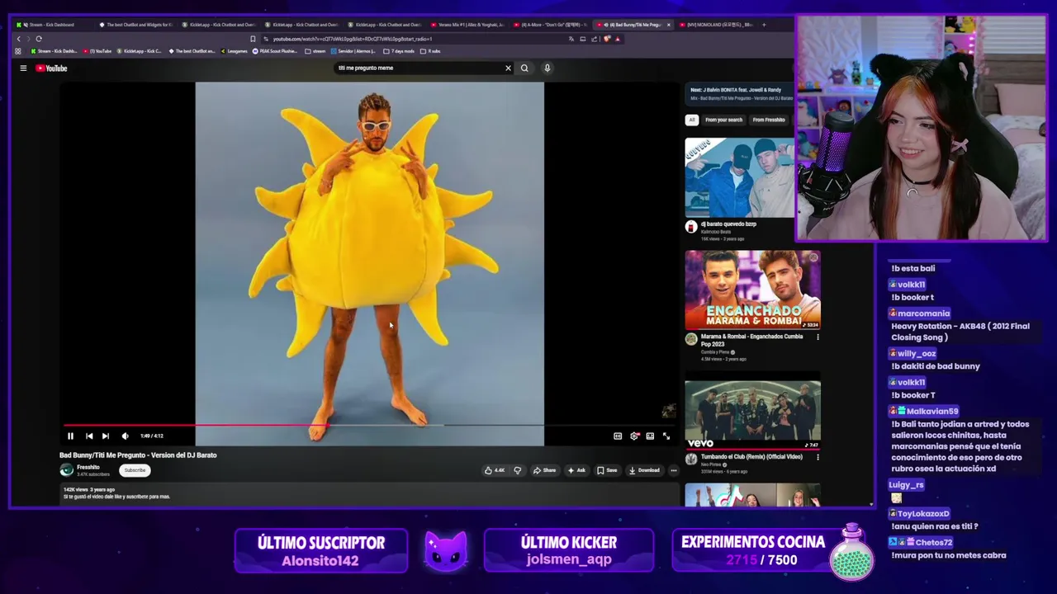
Task: Toggle subtitles/closed captions in player
Action: coord(618,436)
